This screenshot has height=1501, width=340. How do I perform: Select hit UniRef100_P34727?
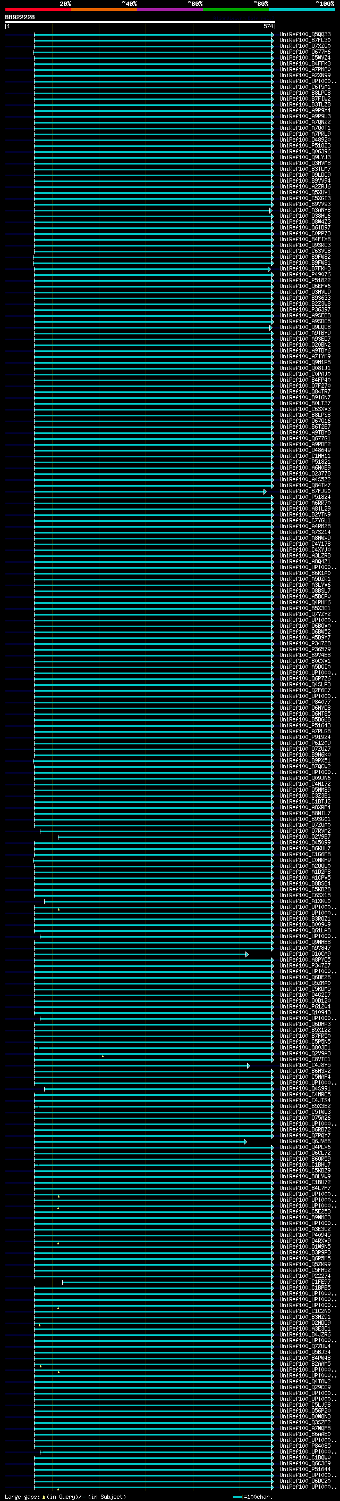click(x=305, y=965)
